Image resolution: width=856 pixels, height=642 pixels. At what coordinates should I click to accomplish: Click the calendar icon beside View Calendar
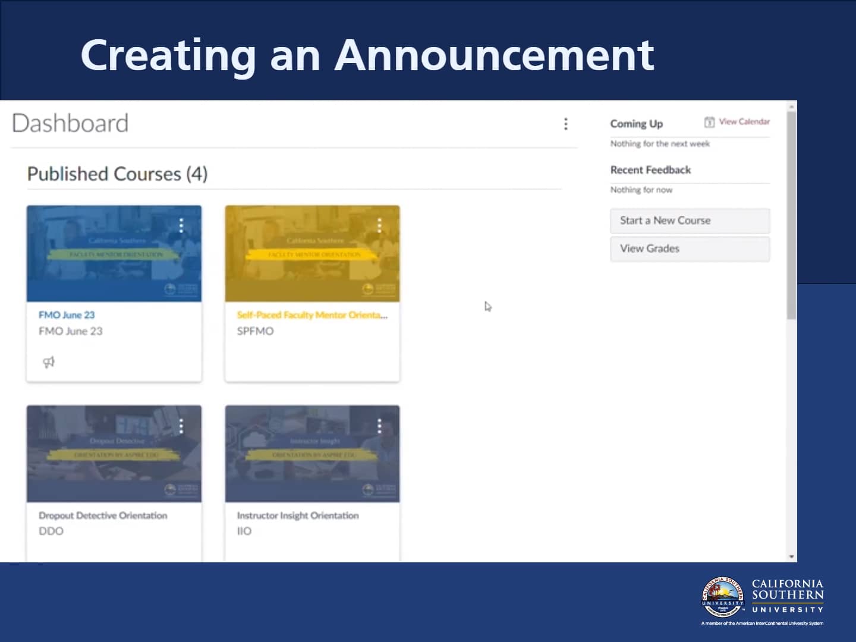pos(709,122)
